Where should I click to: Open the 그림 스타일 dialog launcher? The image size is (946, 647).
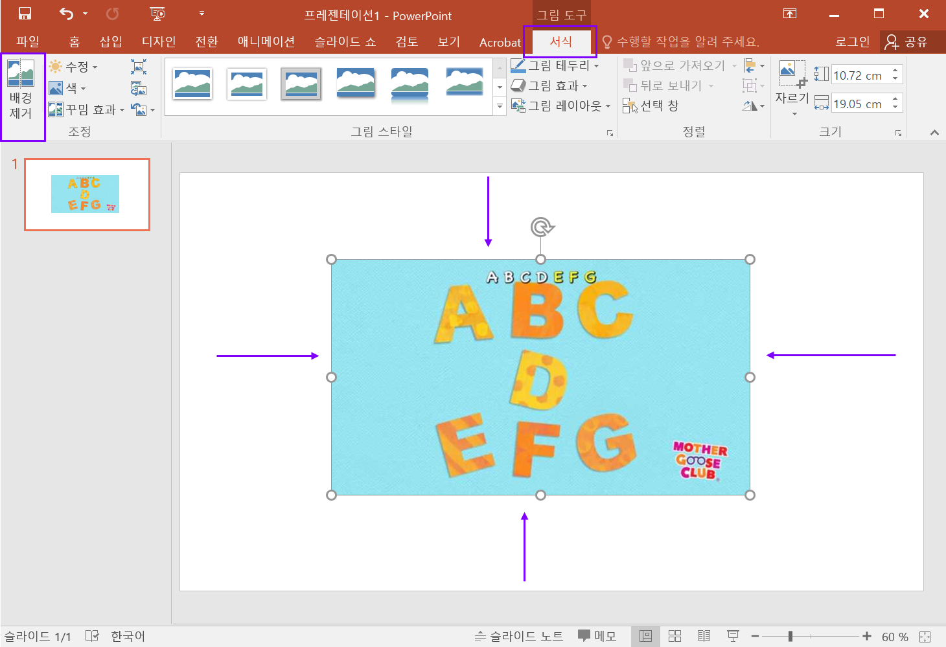point(610,133)
